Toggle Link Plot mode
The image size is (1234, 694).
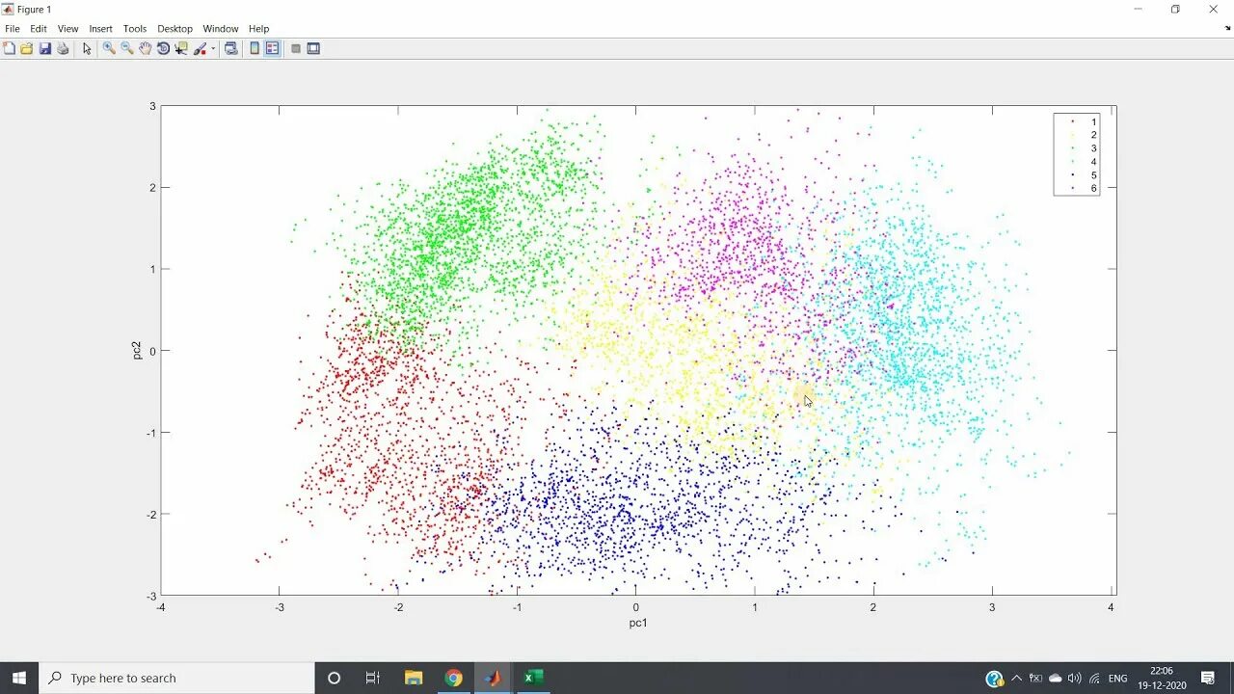coord(231,48)
